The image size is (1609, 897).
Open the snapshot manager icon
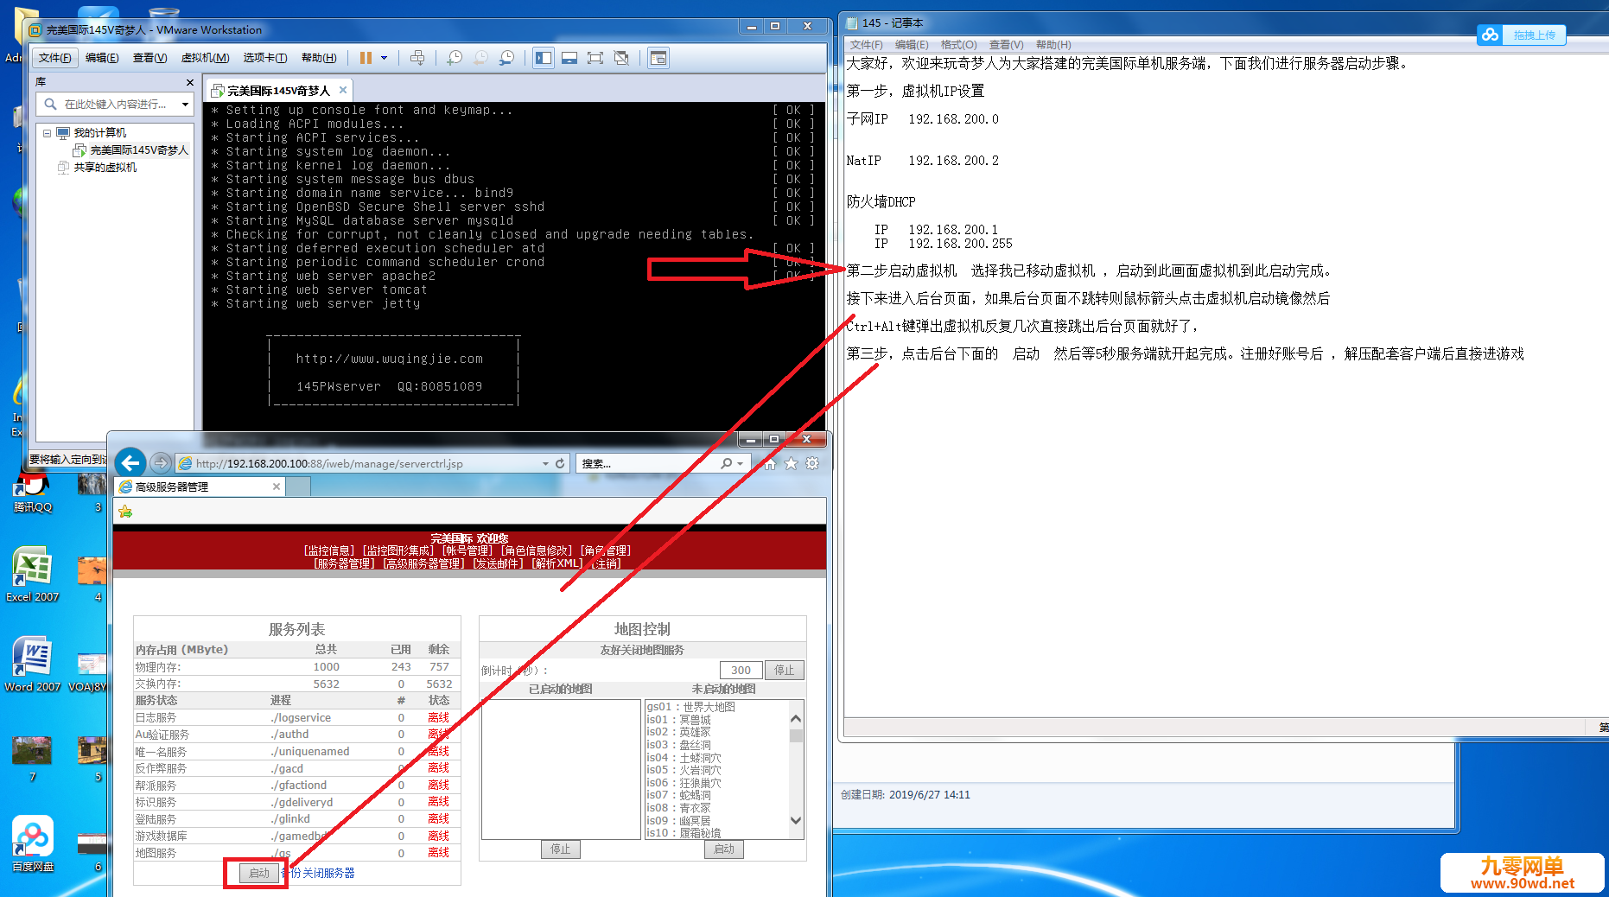pos(507,58)
